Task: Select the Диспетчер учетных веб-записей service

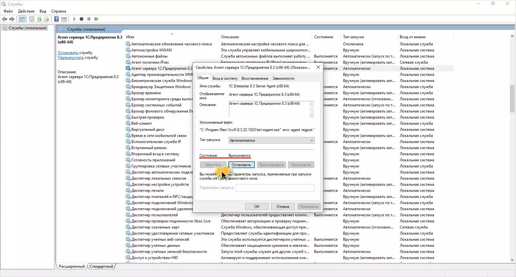Action: [289, 239]
